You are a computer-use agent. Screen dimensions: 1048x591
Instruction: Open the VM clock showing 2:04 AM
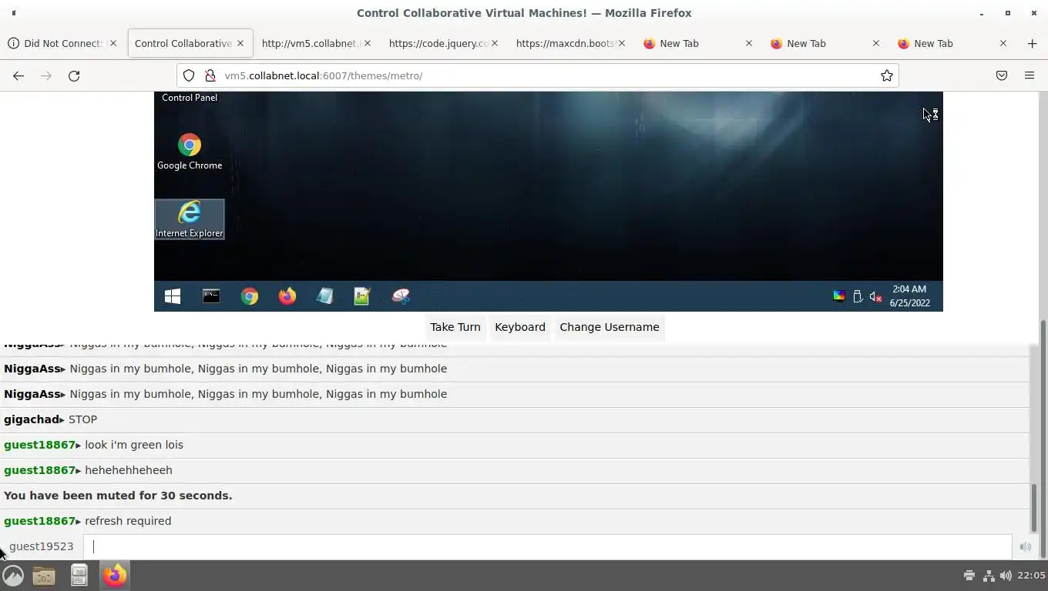[x=909, y=296]
